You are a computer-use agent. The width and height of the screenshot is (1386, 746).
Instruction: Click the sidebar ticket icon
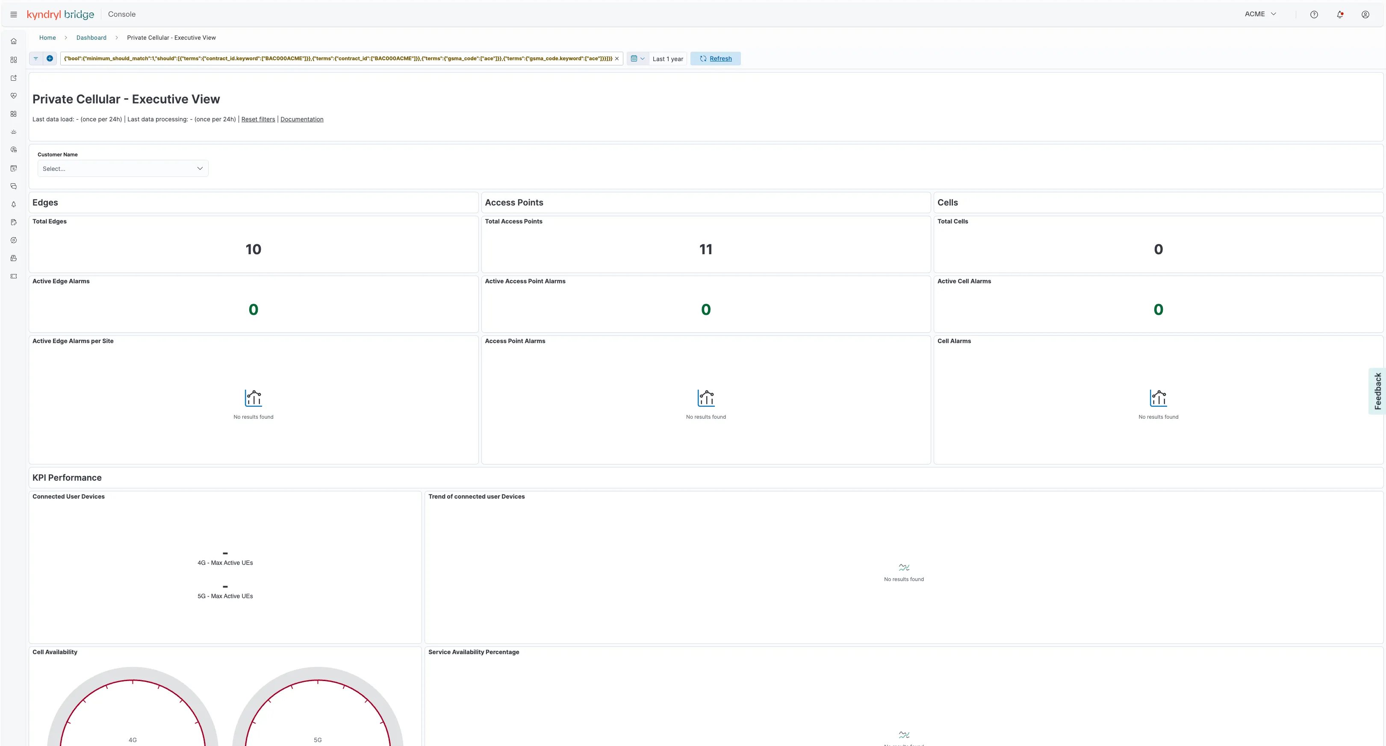(13, 276)
